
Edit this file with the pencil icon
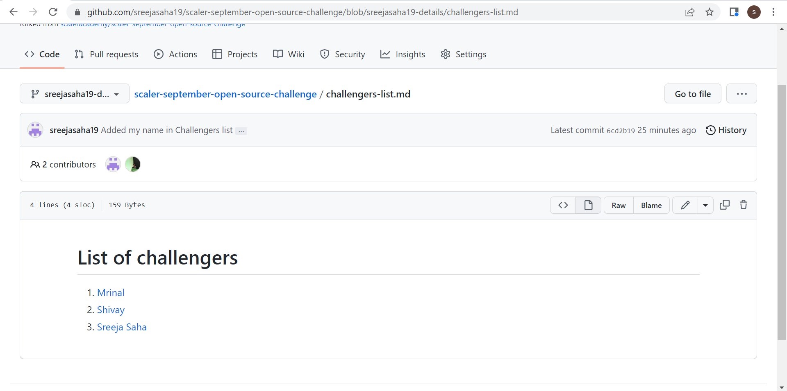click(x=685, y=205)
